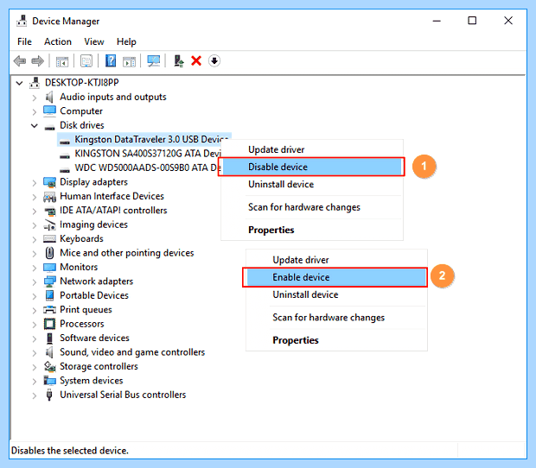Click the mouse icon beside Mice and other pointing devices
Screen dimensions: 536x468
click(49, 253)
